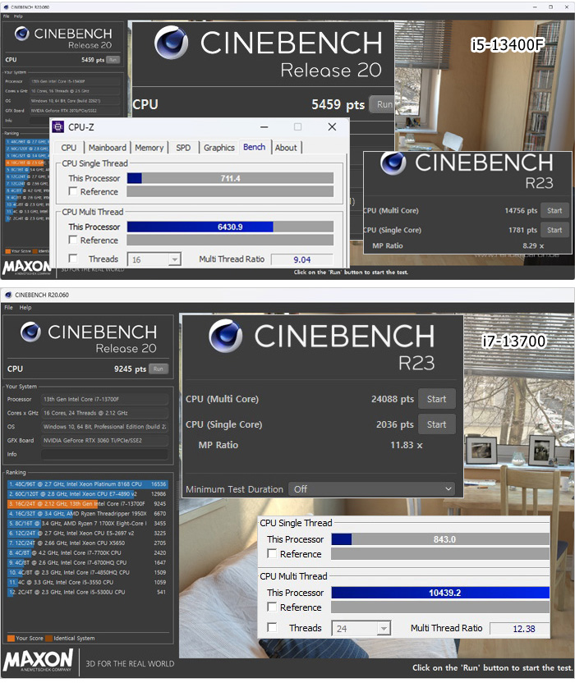This screenshot has height=683, width=575.
Task: Tick the Threads checkbox beside the 24 dropdown
Action: [273, 628]
